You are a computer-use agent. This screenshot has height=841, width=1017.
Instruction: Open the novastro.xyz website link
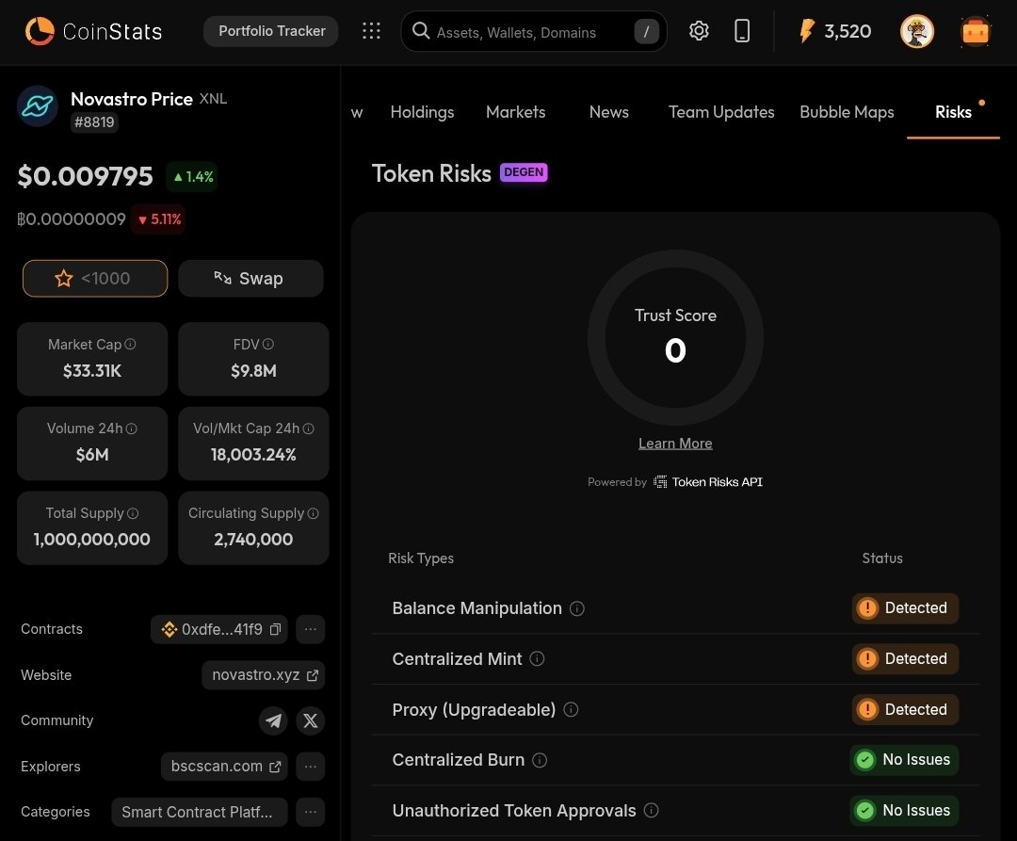264,675
